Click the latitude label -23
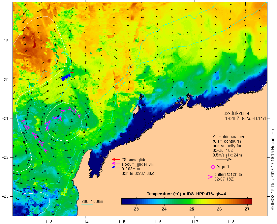The width and height of the screenshot is (277, 224). 5,196
